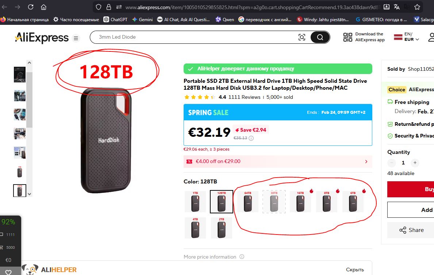Click the Share button

tap(411, 230)
